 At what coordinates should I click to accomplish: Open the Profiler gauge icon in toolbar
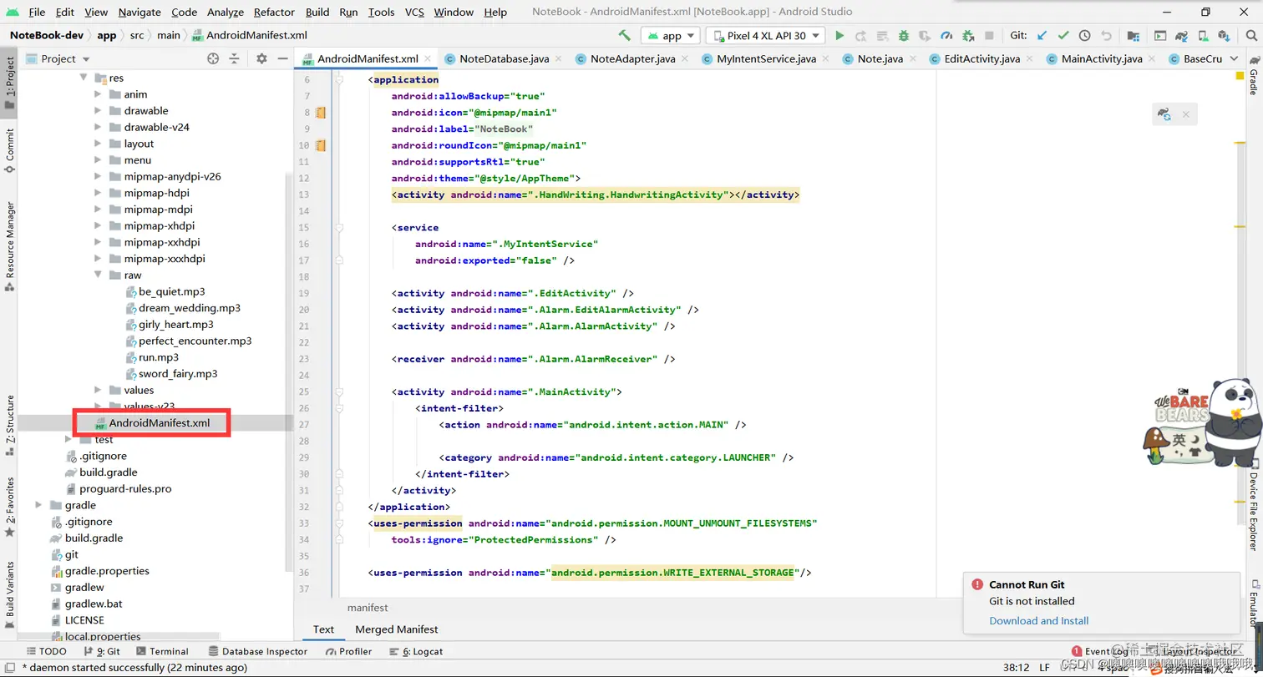pos(946,36)
